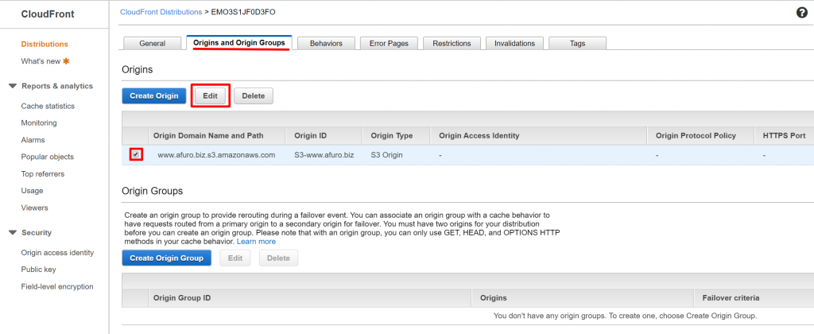Screen dimensions: 814x334
Task: Click the CloudFront sidebar title
Action: [48, 14]
